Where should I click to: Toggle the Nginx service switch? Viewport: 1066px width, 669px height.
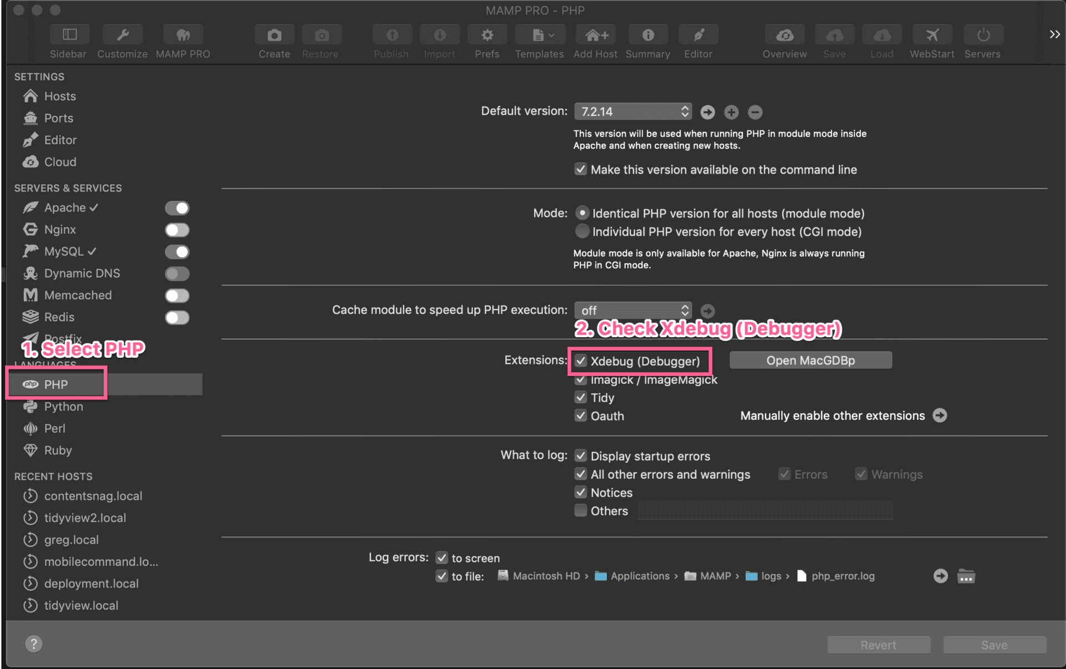pyautogui.click(x=177, y=230)
